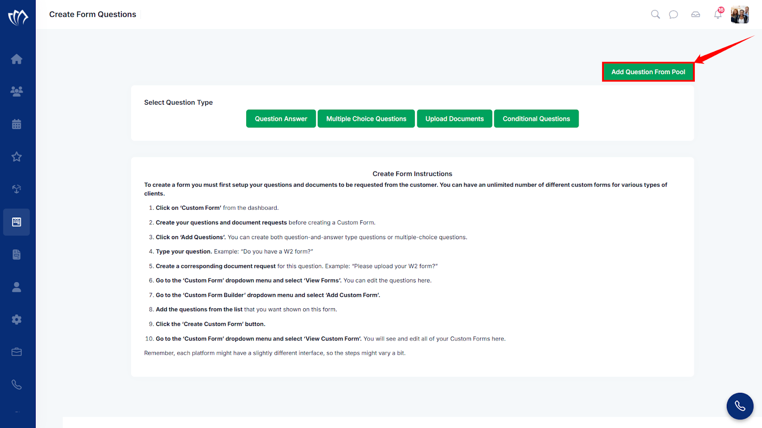
Task: Click the Create Form Questions page title
Action: [x=93, y=14]
